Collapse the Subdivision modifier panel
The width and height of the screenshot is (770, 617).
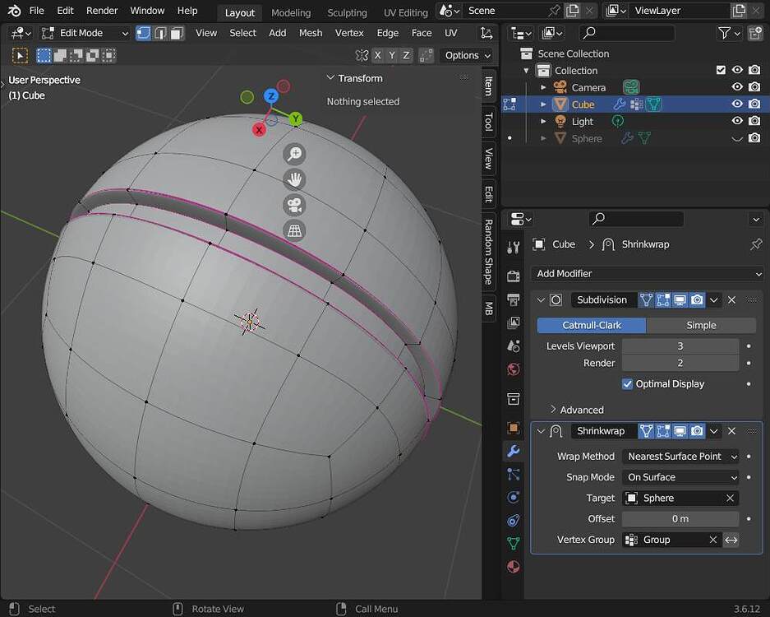(541, 300)
